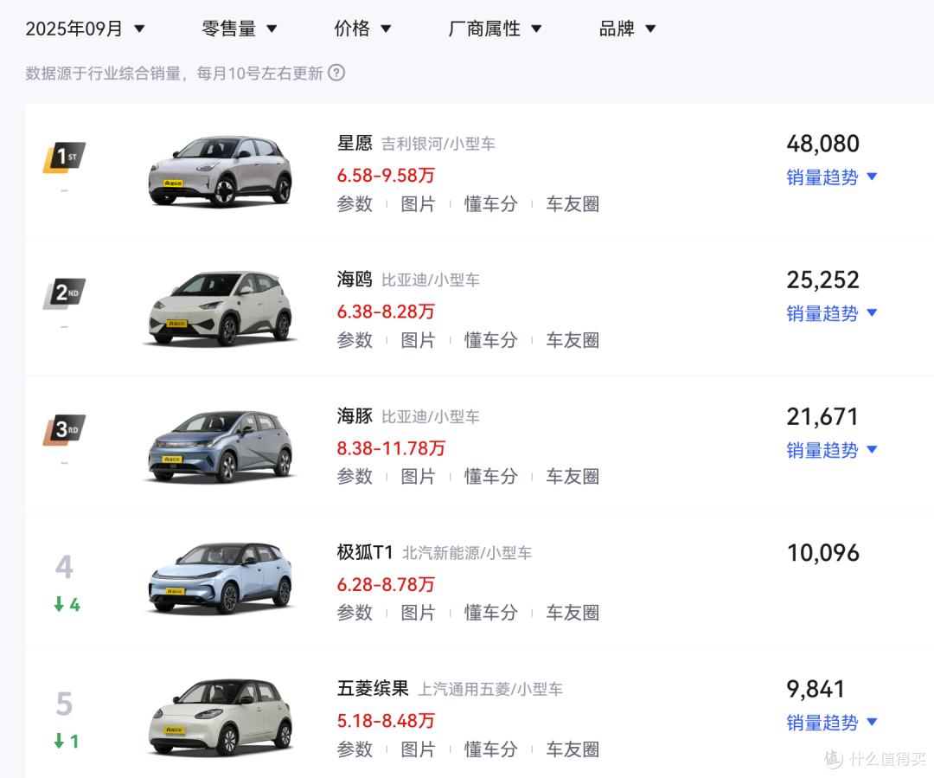
Task: Open 车友圈 for 海豚
Action: pos(573,476)
